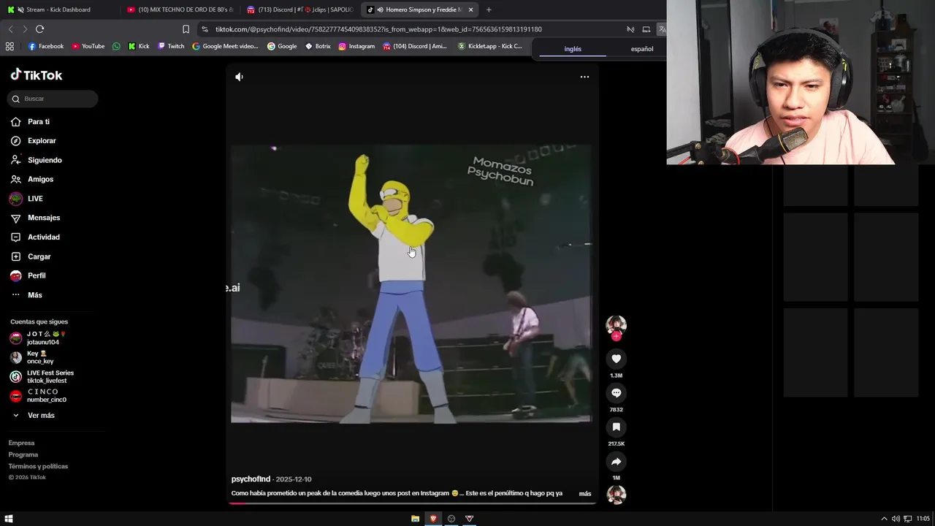
Task: Follow creator via red plus badge
Action: click(x=616, y=336)
